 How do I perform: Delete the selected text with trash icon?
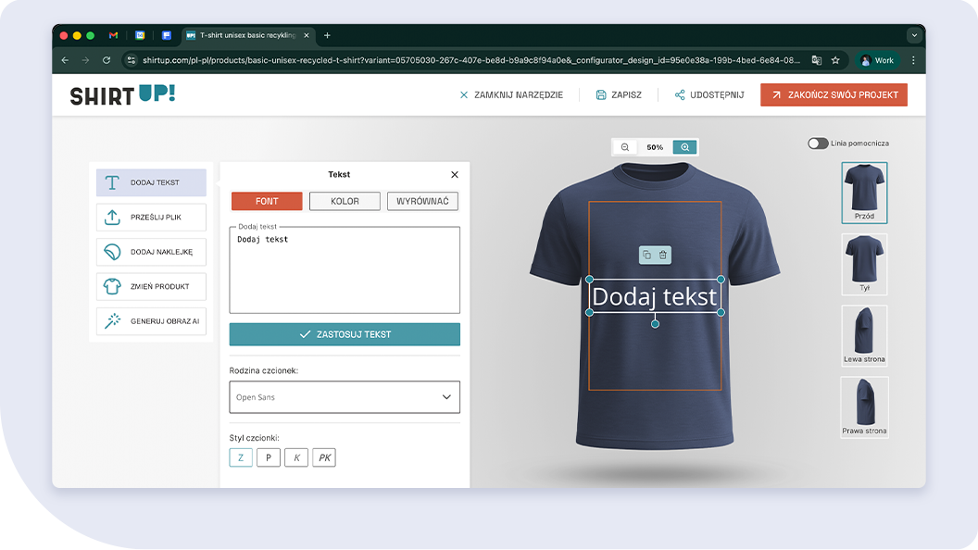click(x=663, y=255)
